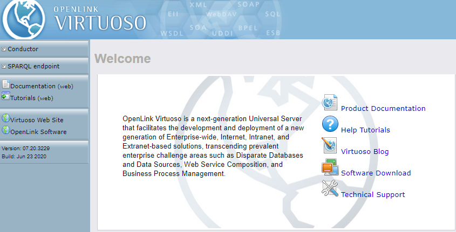Click the blue question mark Help icon
This screenshot has width=456, height=232.
point(330,124)
